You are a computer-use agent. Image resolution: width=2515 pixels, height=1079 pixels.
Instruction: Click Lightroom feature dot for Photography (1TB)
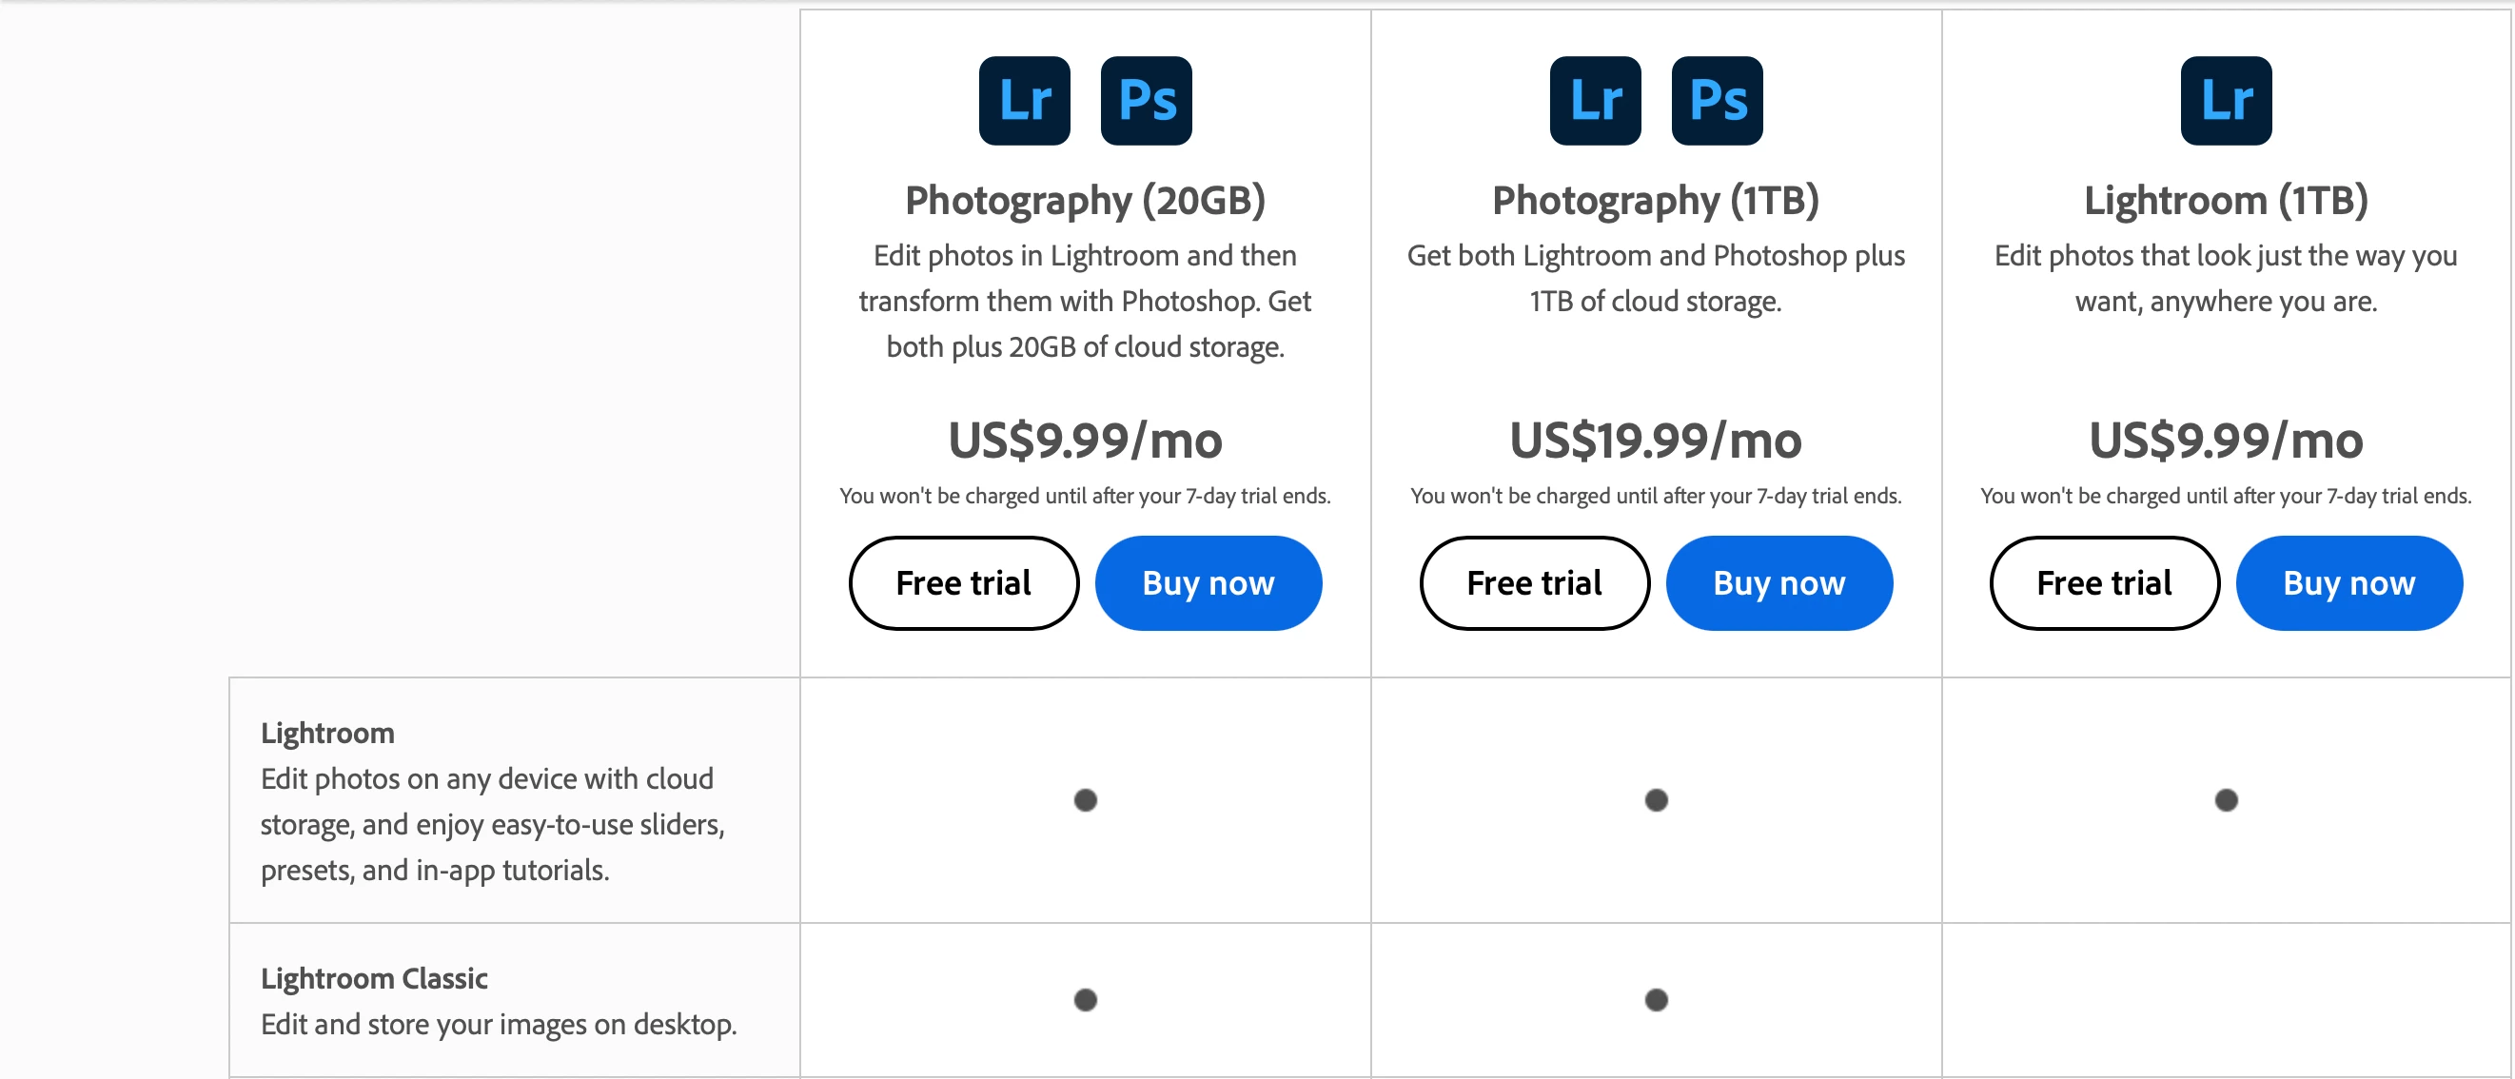tap(1656, 799)
